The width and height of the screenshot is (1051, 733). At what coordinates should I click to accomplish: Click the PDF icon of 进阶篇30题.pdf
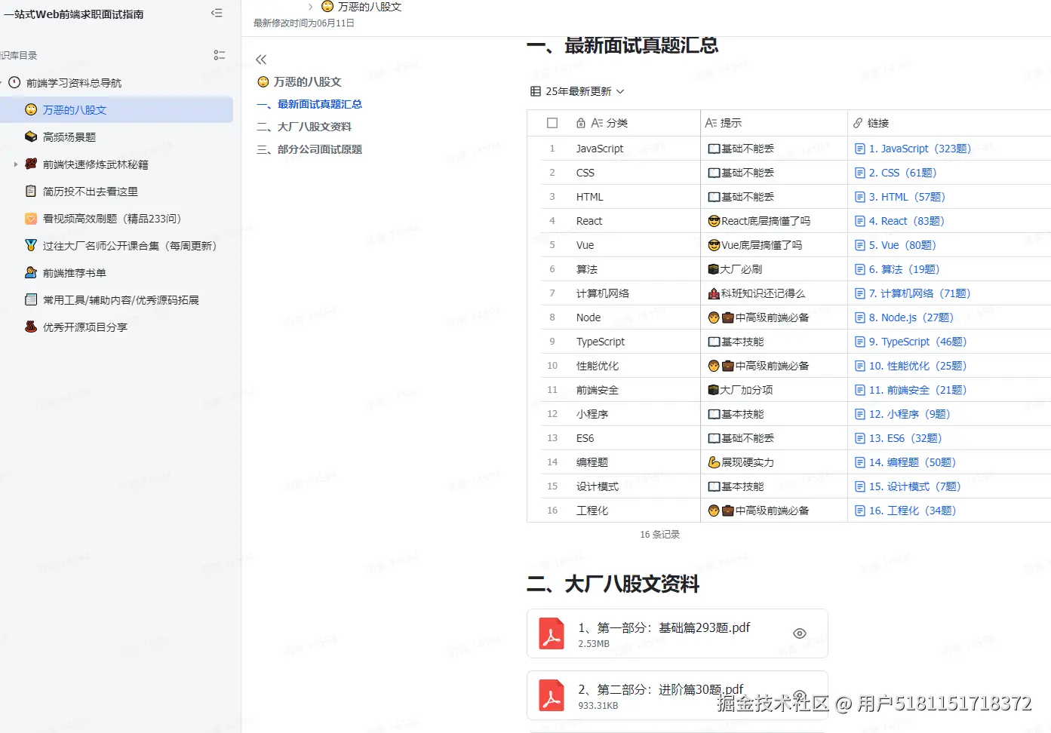[x=552, y=695]
